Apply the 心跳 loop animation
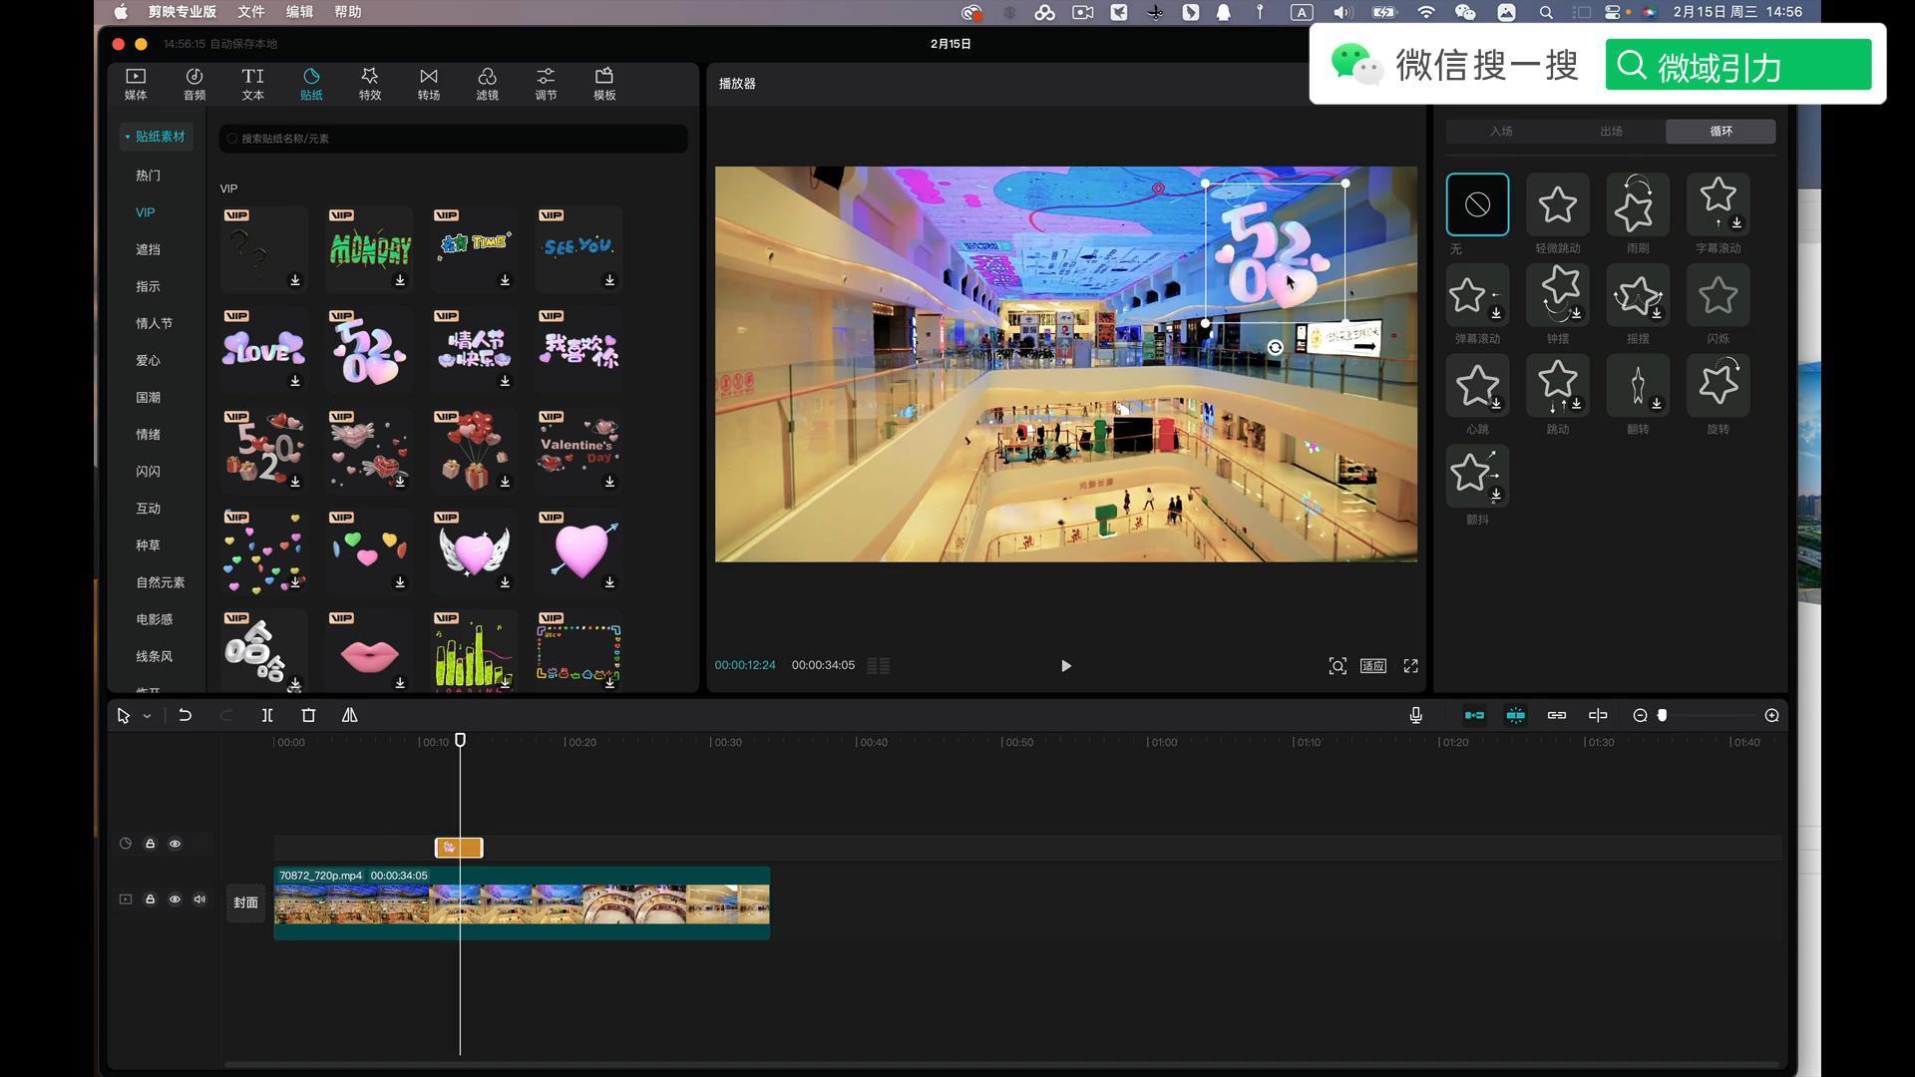Viewport: 1915px width, 1077px height. [x=1477, y=386]
